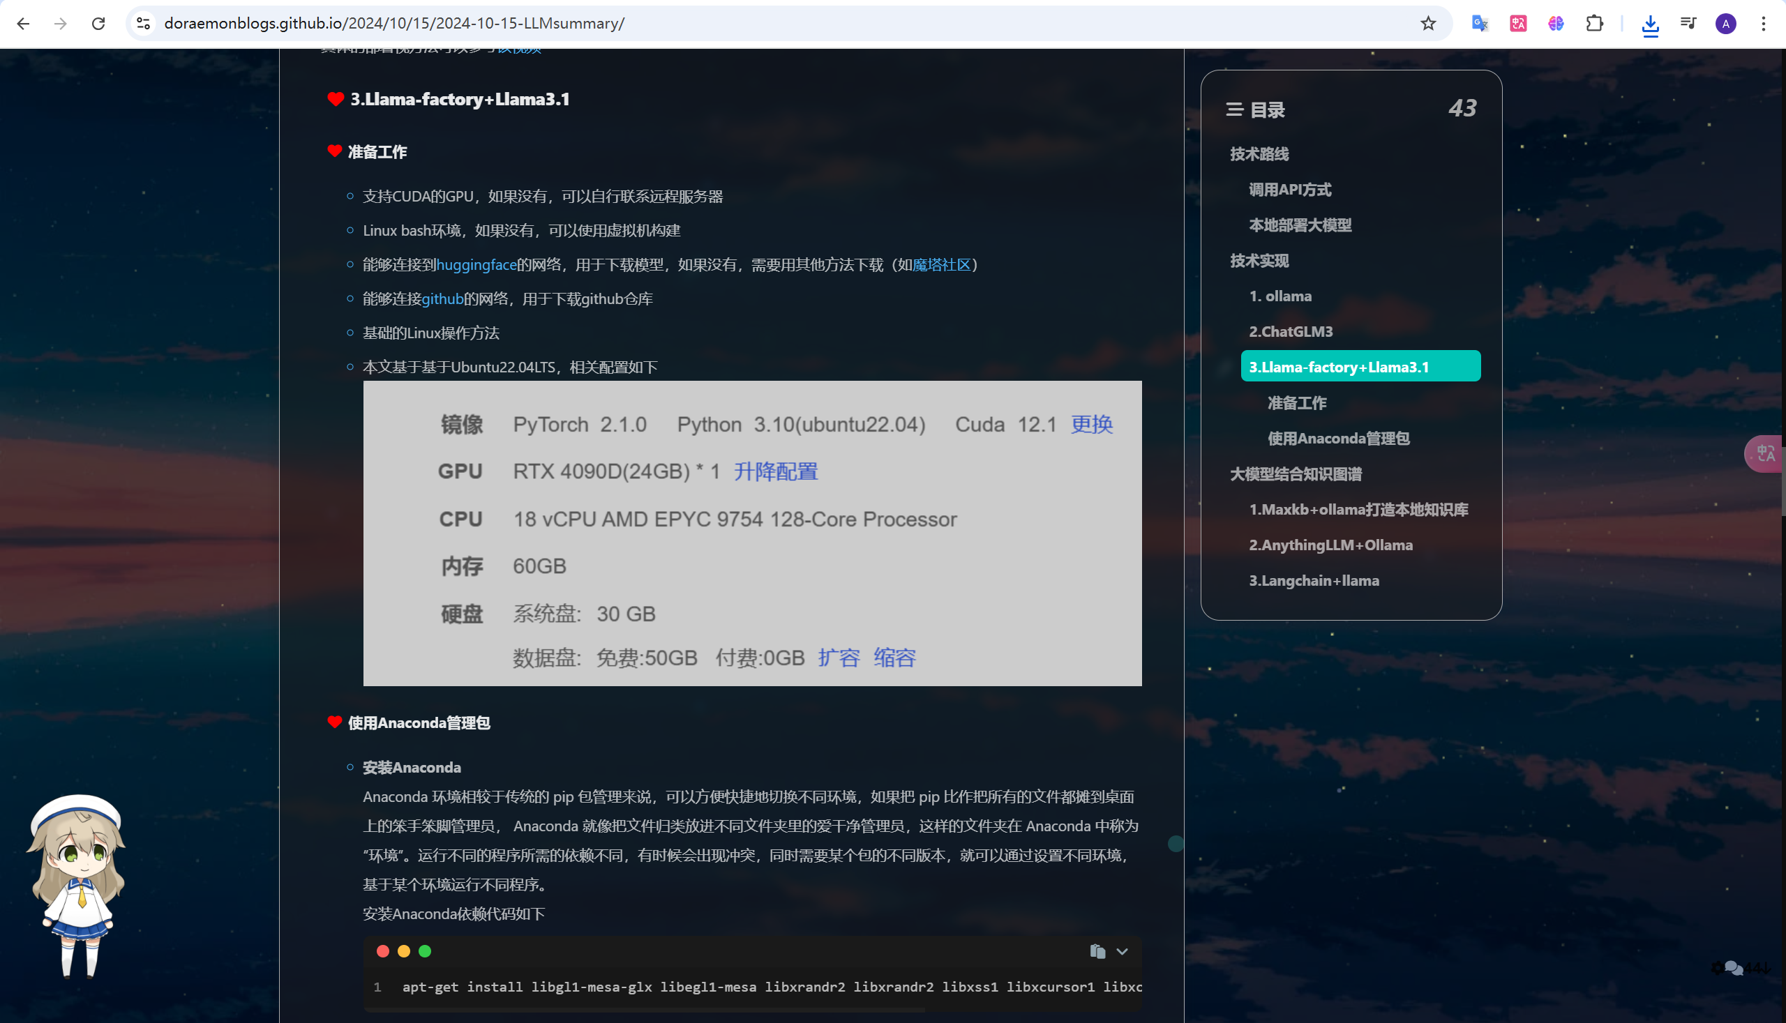
Task: Reload the page with the refresh icon
Action: point(98,23)
